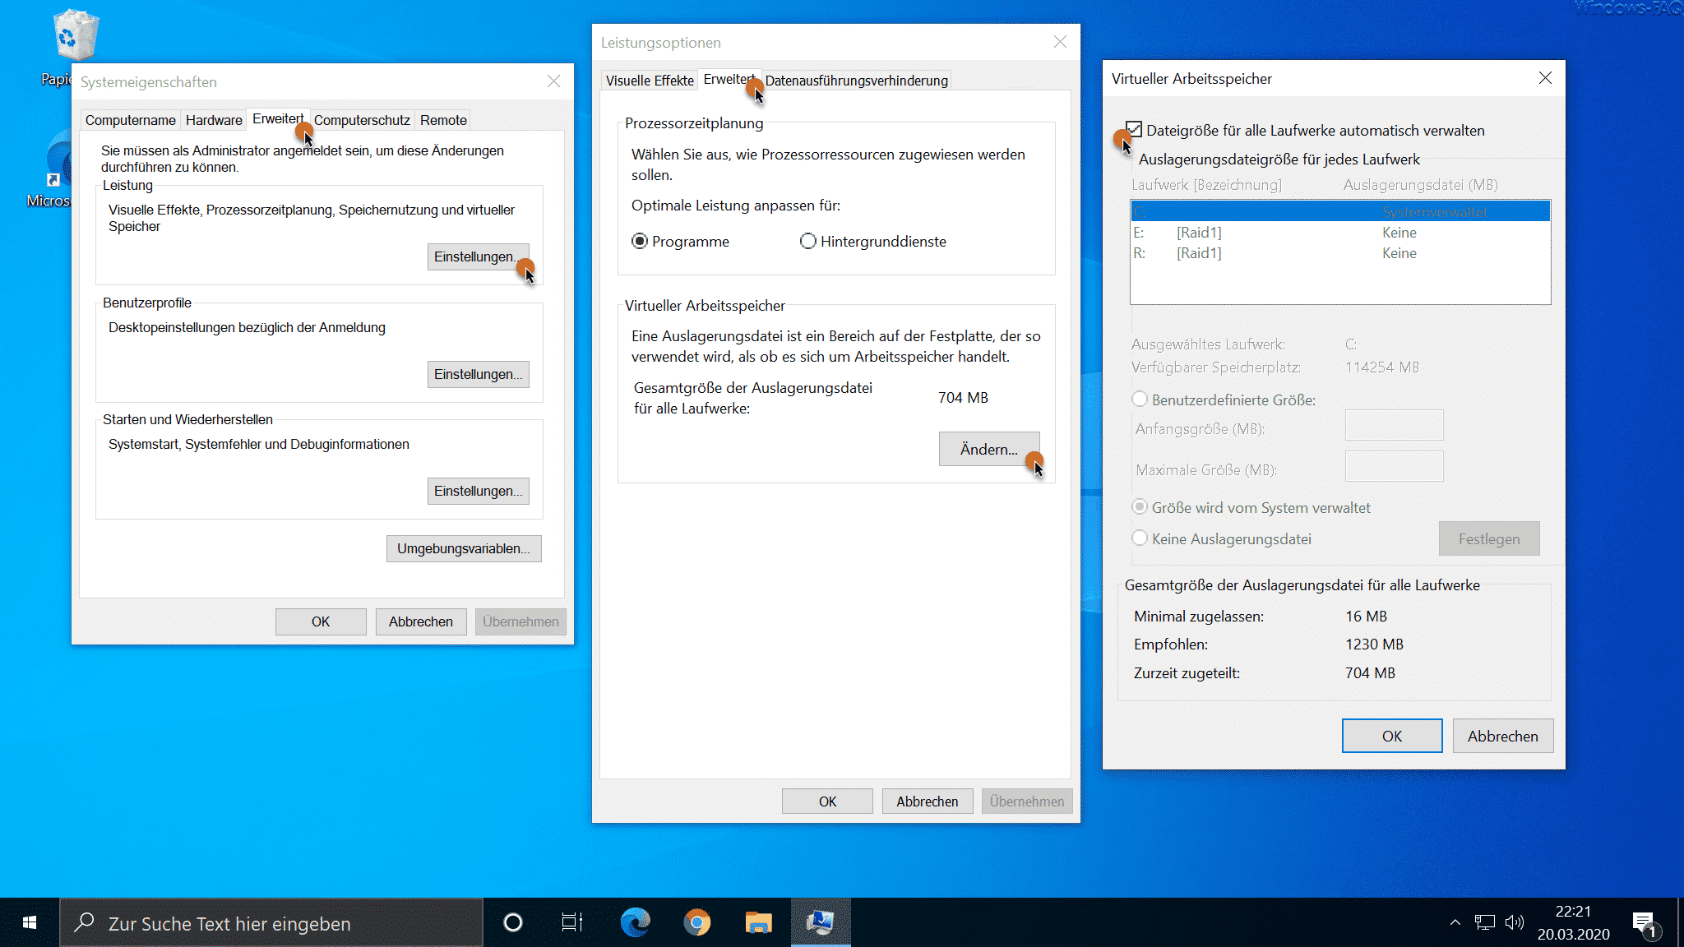Close the Virtueller Arbeitsspeicher dialog
The width and height of the screenshot is (1684, 947).
(1545, 78)
